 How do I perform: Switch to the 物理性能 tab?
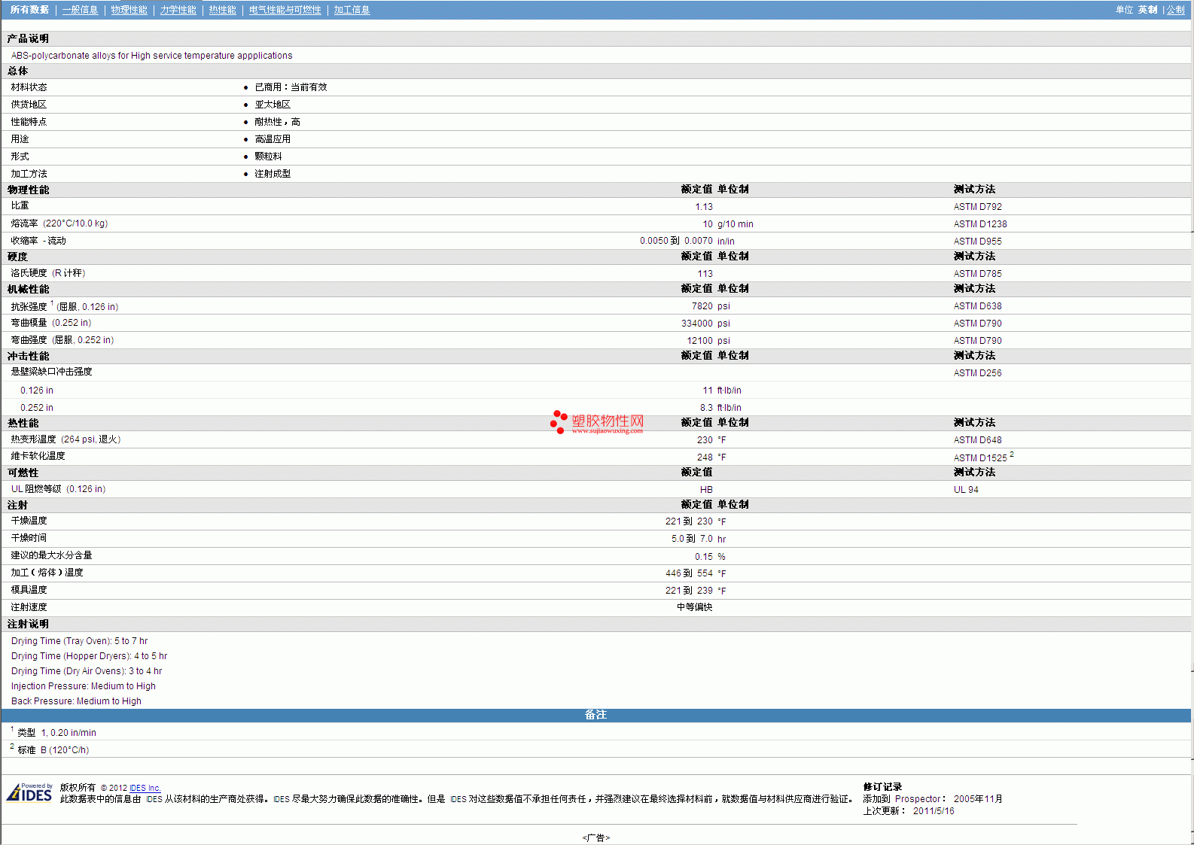(129, 10)
